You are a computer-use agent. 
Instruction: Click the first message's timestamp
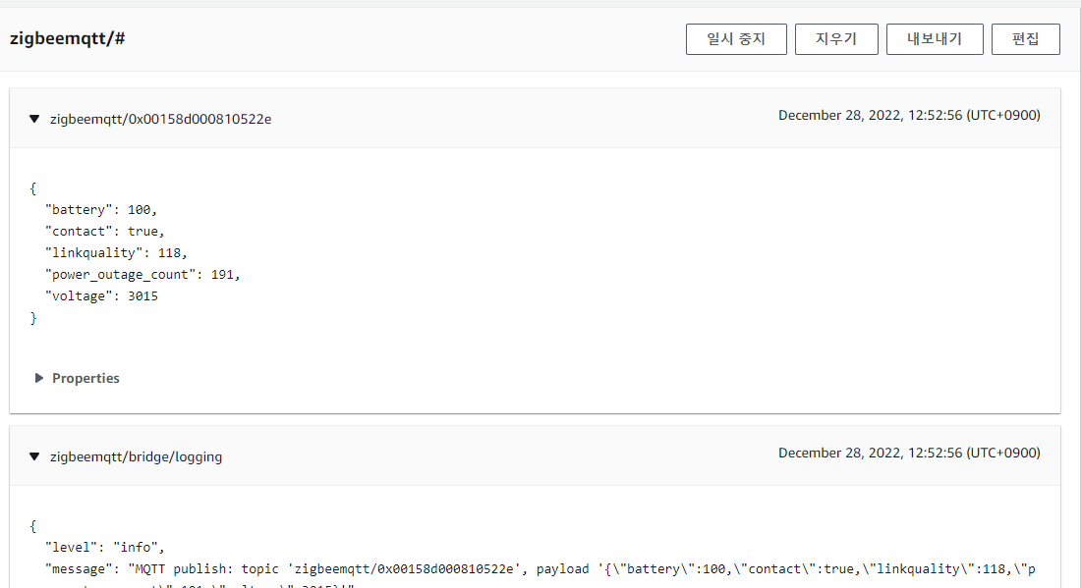909,115
